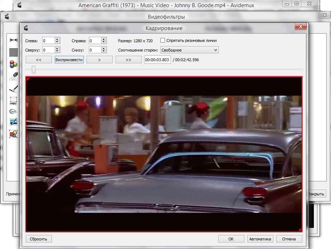Jump forward with the '>>' button
This screenshot has height=249, width=331.
128,60
